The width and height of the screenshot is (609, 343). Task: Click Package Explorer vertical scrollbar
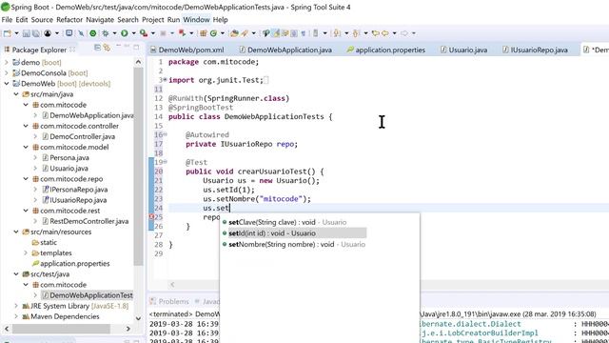point(138,167)
